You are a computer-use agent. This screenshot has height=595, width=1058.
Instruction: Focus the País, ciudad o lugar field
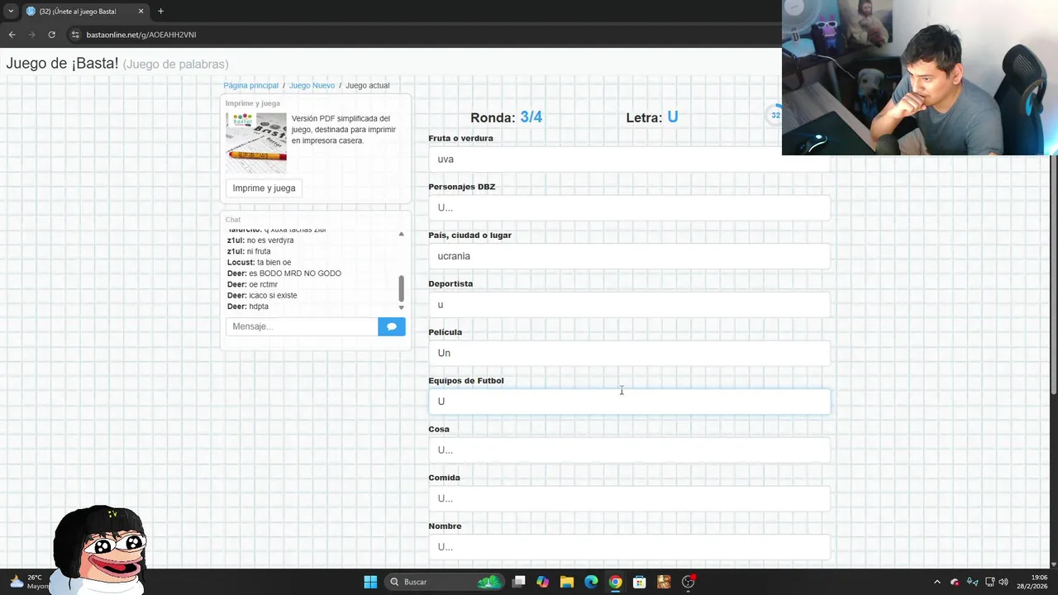[629, 256]
